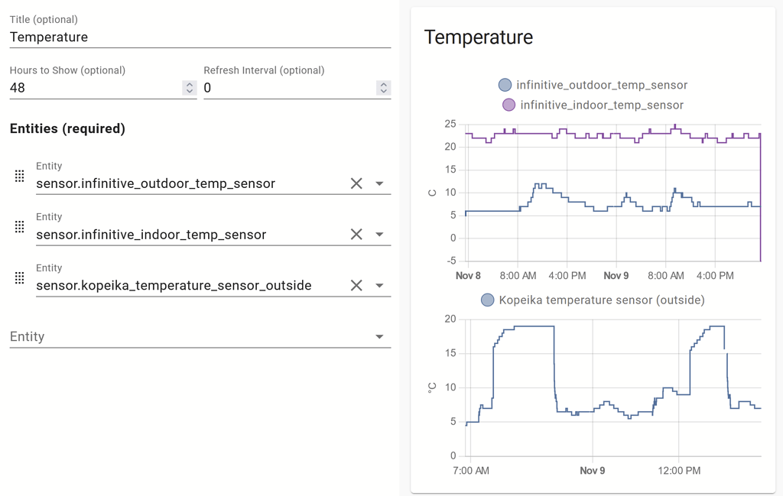Click drag handle for kopeika sensor entity
Screen dimensions: 783x496
click(20, 278)
